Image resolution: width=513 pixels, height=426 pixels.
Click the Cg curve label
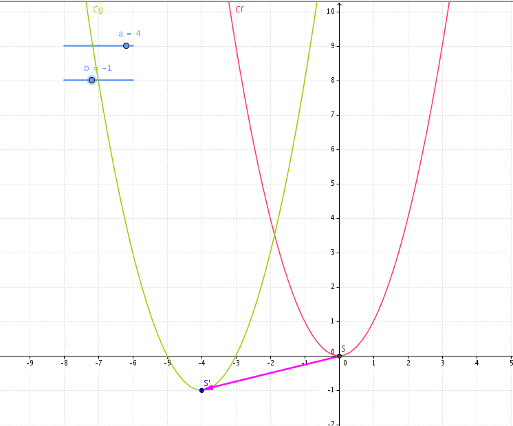coord(98,10)
